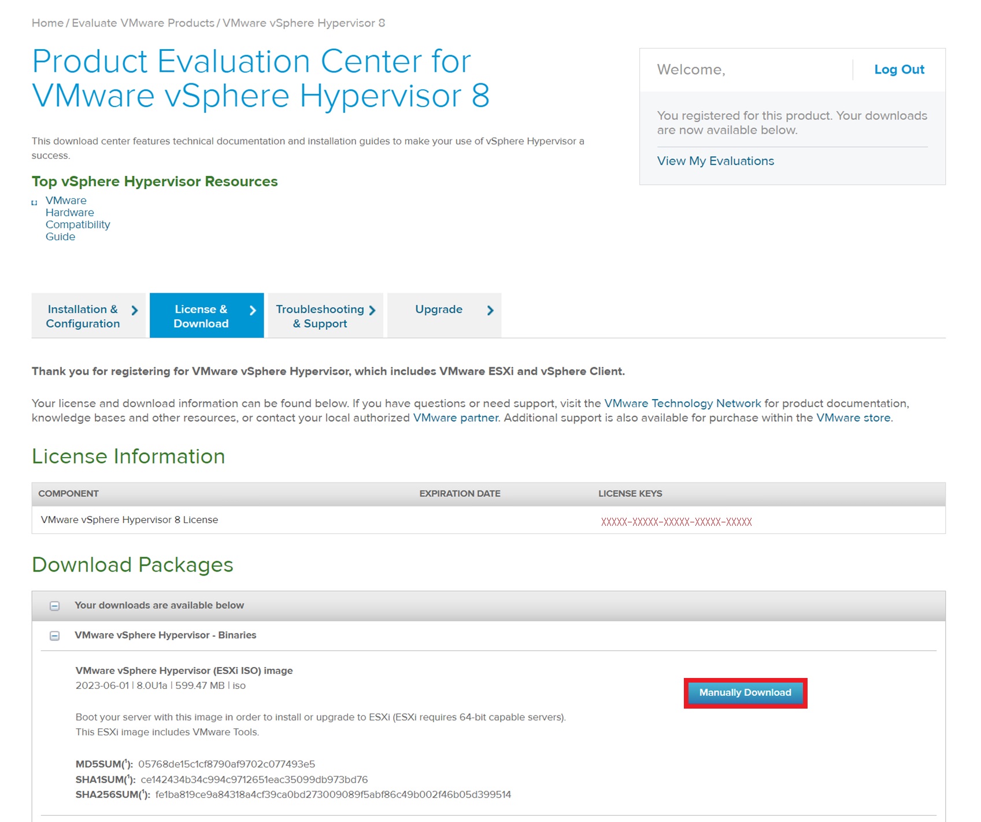Click the external link icon beside Compatibility Guide
This screenshot has width=981, height=822.
pyautogui.click(x=34, y=202)
